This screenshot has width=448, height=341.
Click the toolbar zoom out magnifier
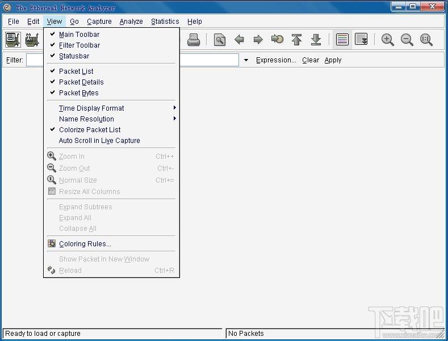(x=407, y=39)
